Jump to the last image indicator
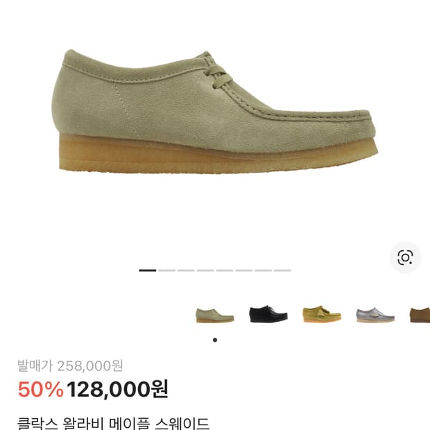Image resolution: width=430 pixels, height=430 pixels. (282, 270)
